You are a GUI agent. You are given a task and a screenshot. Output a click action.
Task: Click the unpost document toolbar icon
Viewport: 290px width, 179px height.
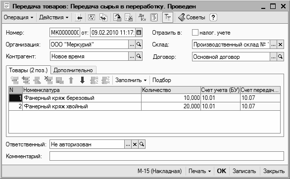tap(129, 17)
